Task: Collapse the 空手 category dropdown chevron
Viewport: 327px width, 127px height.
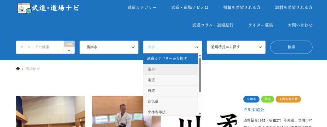Action: [197, 47]
